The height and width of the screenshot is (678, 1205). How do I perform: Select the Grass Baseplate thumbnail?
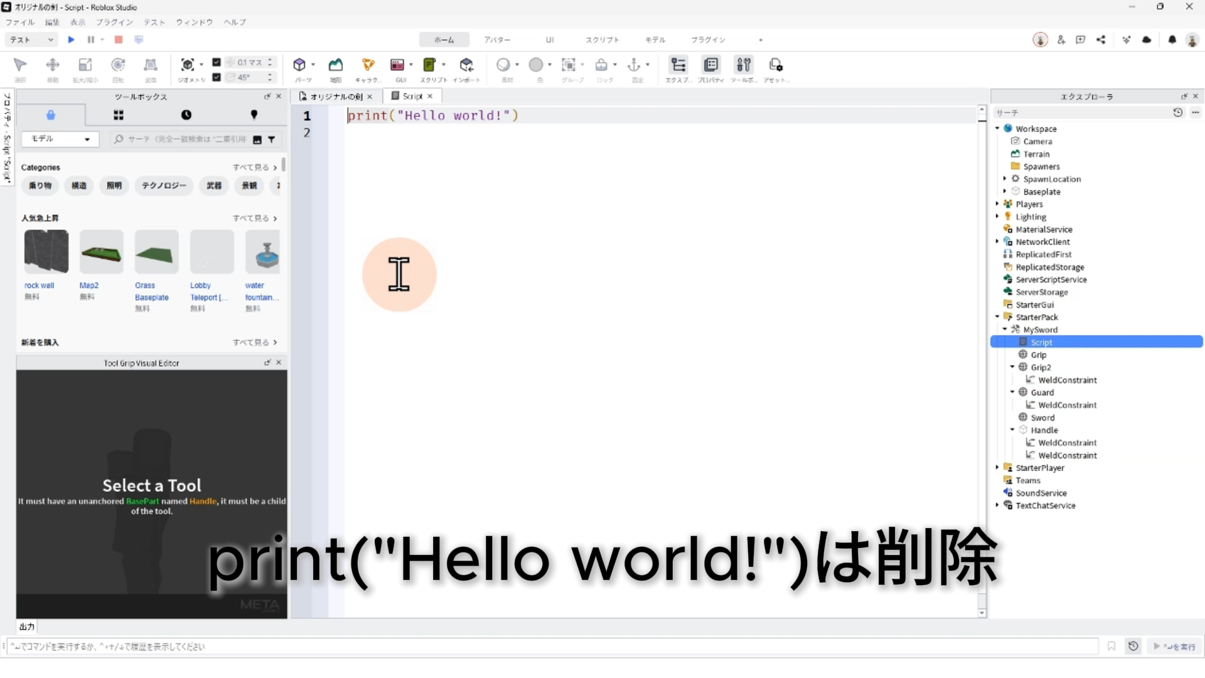pyautogui.click(x=156, y=252)
